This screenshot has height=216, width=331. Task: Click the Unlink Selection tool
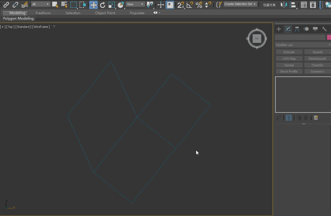point(15,4)
